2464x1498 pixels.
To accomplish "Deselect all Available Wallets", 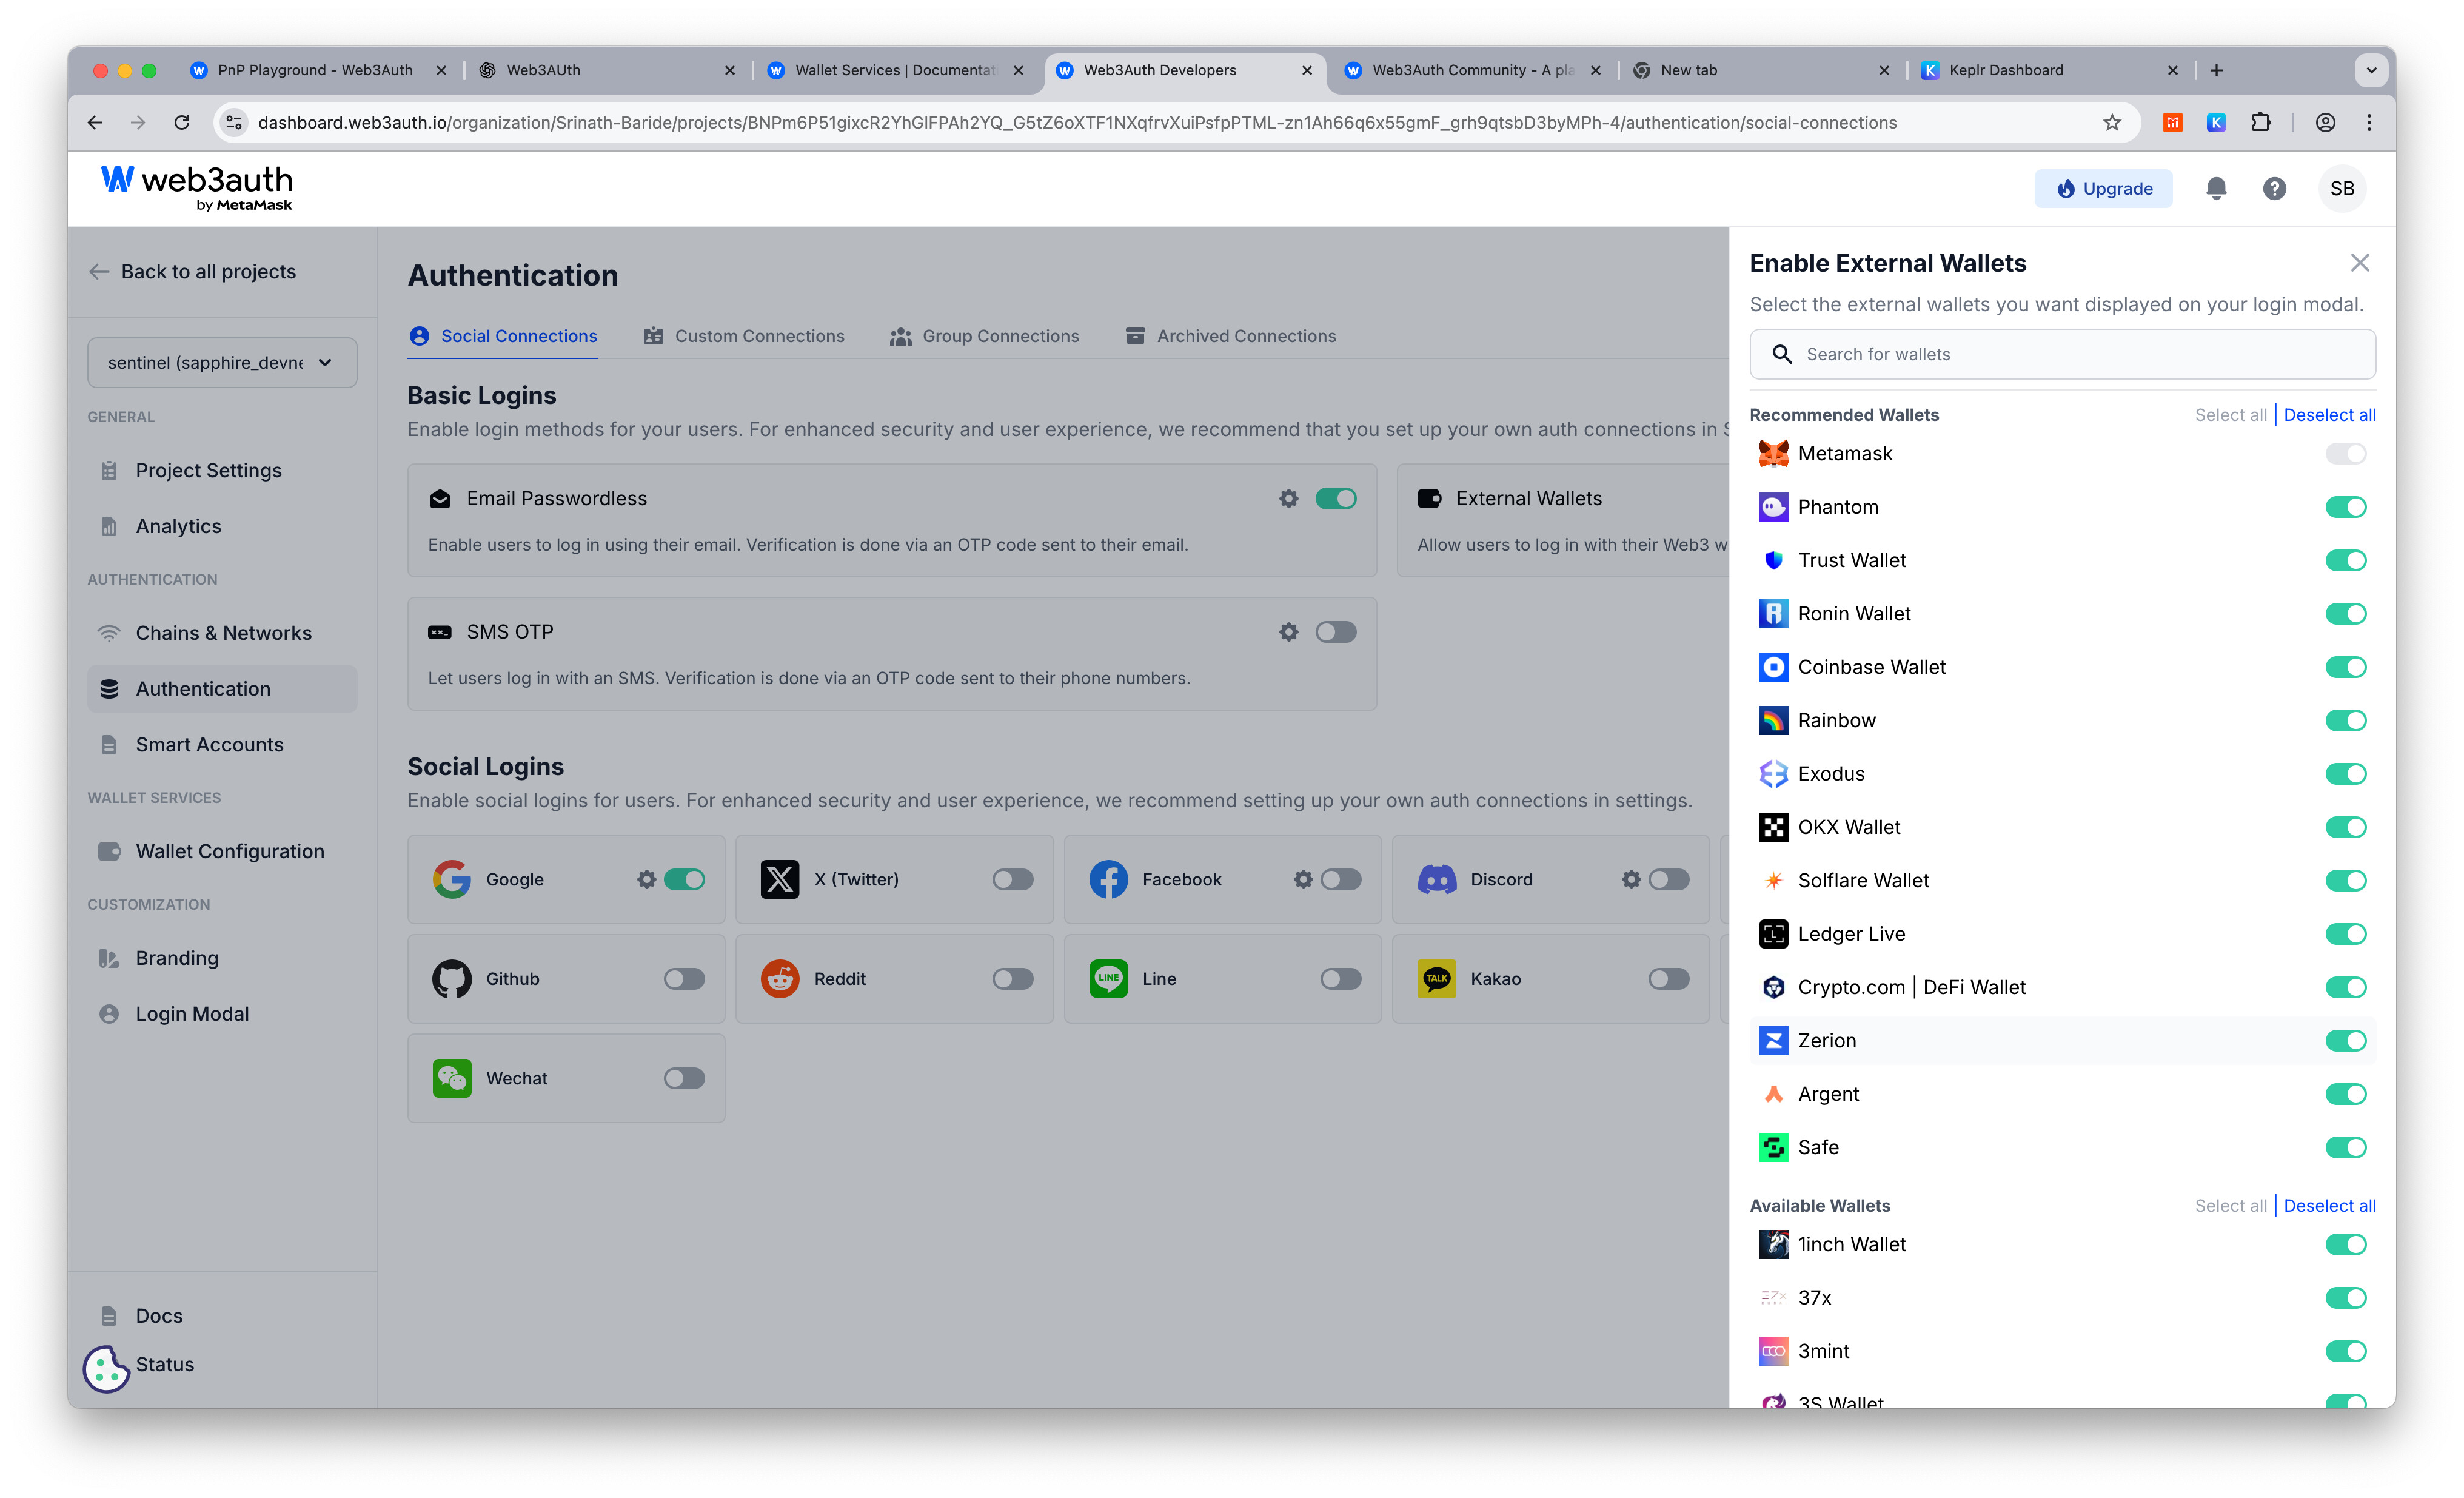I will click(2329, 1206).
